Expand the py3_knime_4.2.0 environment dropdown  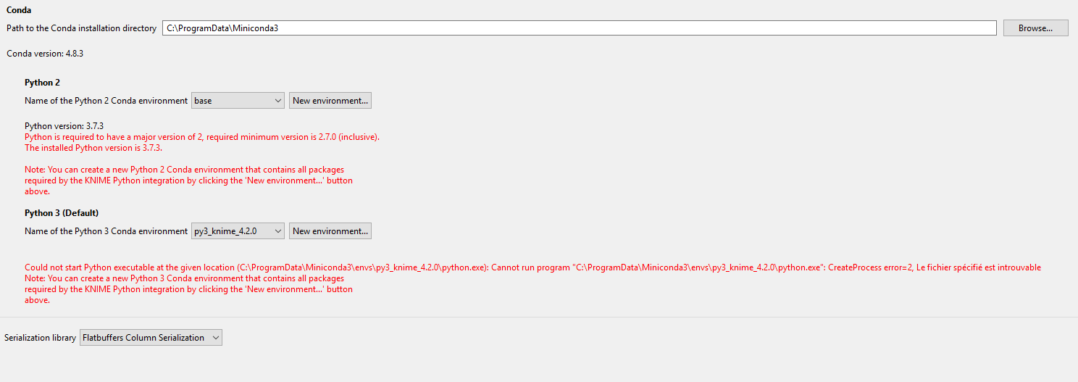coord(238,231)
